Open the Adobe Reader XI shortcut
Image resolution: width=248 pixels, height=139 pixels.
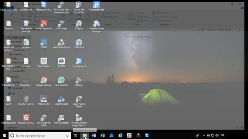44,25
